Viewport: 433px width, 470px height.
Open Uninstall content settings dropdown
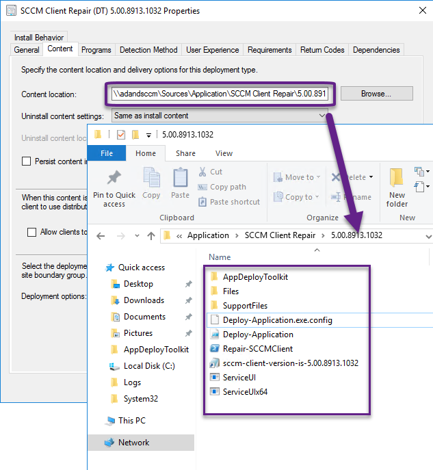point(220,116)
